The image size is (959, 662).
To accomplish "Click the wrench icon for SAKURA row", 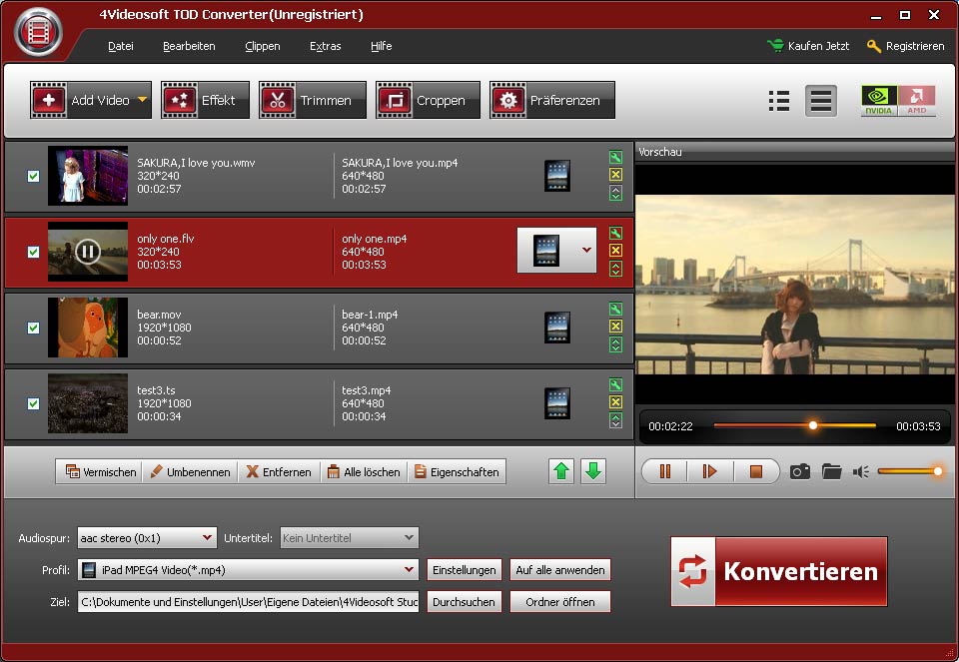I will pos(615,158).
